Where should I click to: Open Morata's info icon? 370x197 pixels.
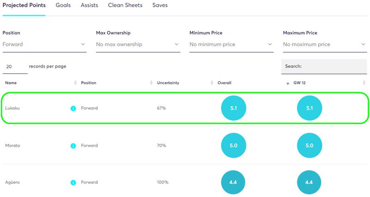click(x=73, y=146)
